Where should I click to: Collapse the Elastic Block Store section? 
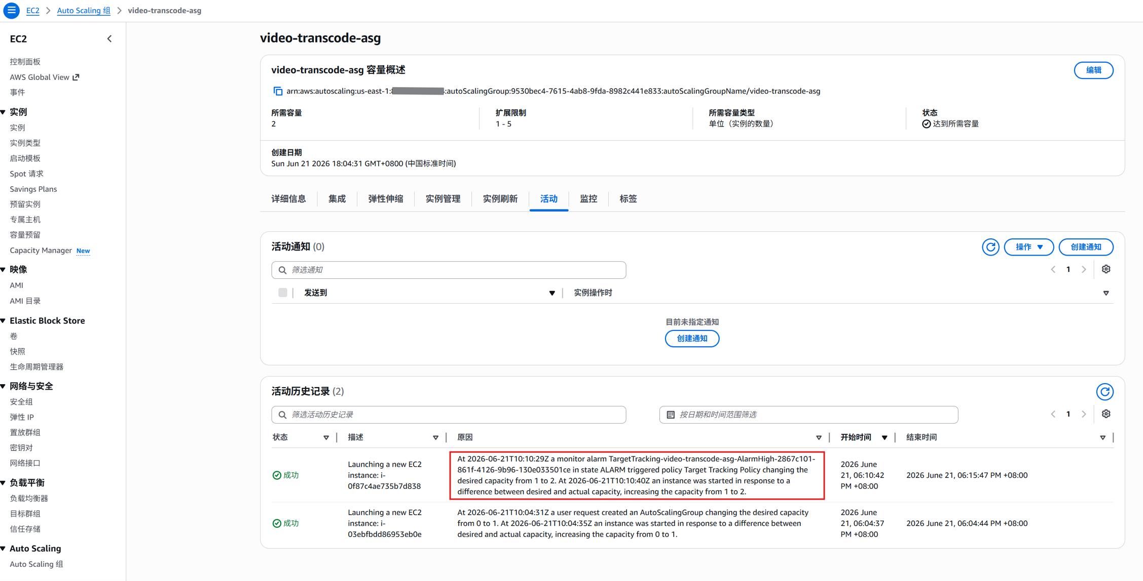(4, 320)
